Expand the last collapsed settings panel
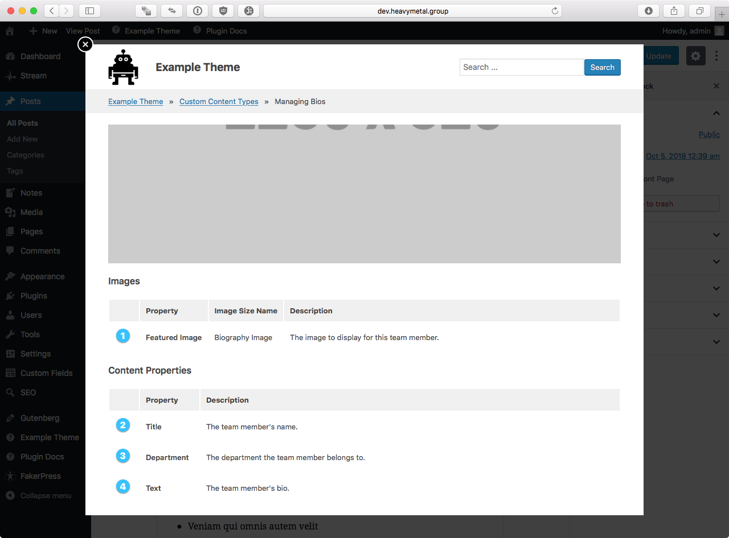729x538 pixels. (x=716, y=342)
